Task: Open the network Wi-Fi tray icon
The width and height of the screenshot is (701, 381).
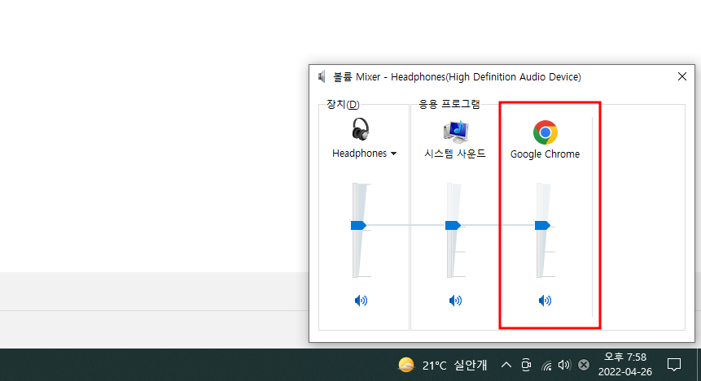Action: (x=546, y=366)
